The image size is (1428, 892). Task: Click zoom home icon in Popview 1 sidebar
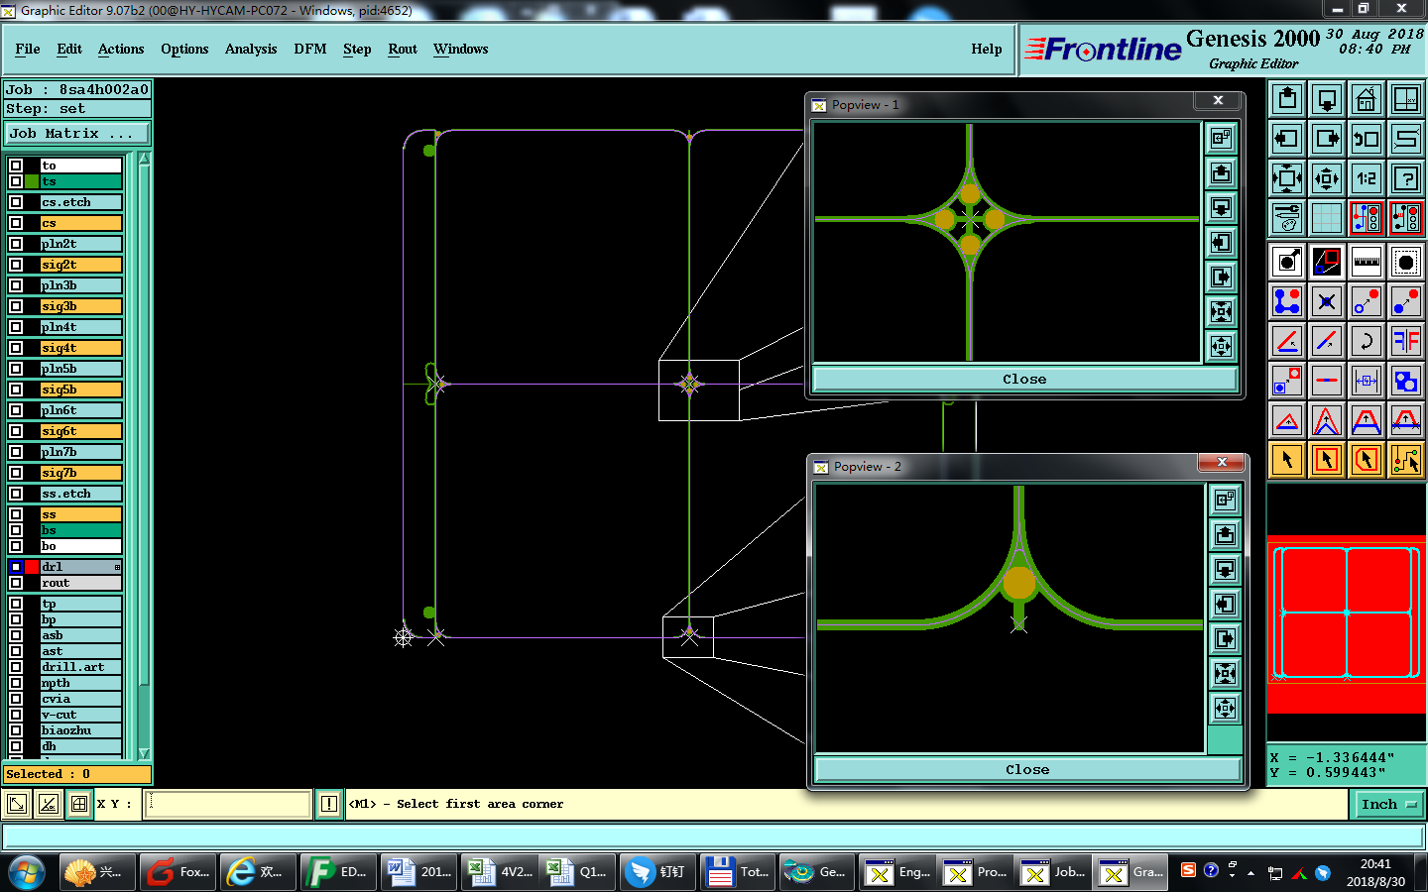coord(1222,138)
